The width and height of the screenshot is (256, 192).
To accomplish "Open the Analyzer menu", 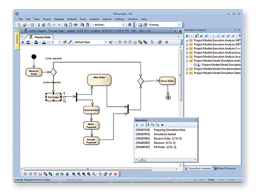I will coord(94,19).
